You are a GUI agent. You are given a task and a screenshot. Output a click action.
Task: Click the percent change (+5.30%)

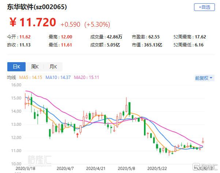[x=97, y=25]
